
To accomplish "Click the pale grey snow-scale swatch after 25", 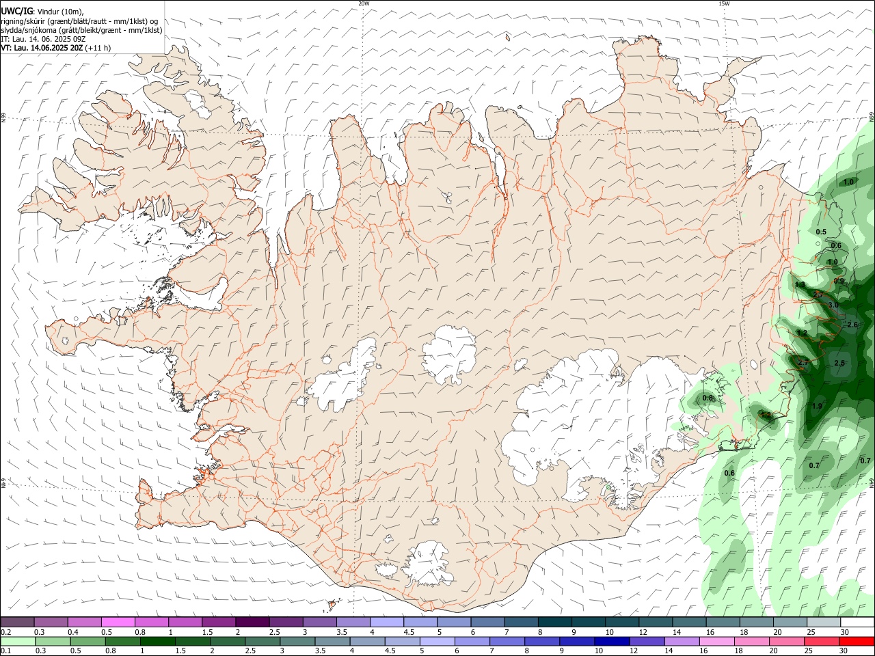I will [x=824, y=622].
